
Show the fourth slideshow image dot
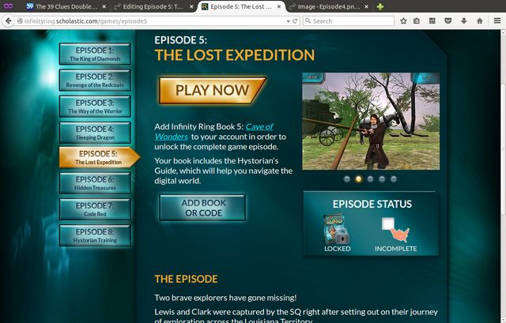point(382,179)
